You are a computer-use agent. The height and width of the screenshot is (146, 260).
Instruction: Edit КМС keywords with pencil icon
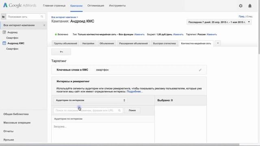pos(200,70)
